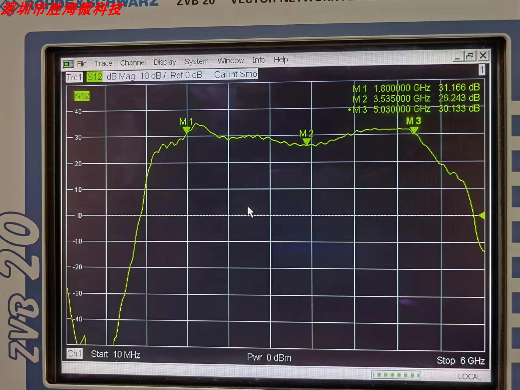Open the System menu

[197, 61]
